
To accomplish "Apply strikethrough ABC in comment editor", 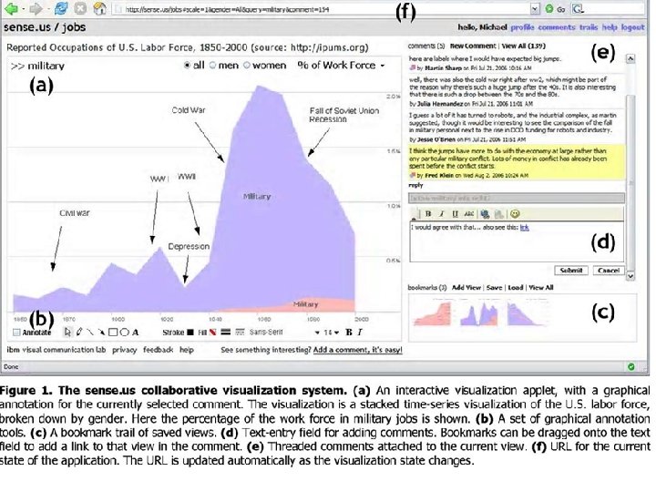I will pyautogui.click(x=468, y=214).
